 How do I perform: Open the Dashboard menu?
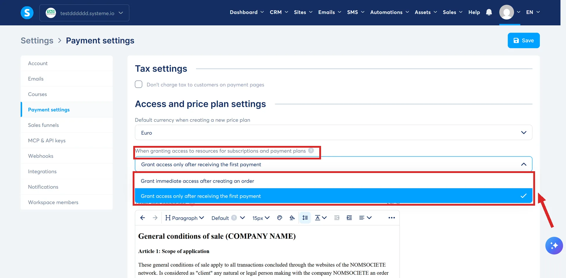click(247, 12)
